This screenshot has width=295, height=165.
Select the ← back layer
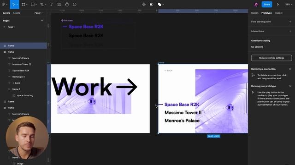click(x=16, y=83)
